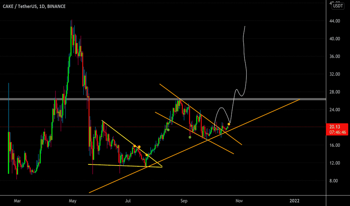The width and height of the screenshot is (350, 206).
Task: Select the green dot near 20 in August
Action: [168, 130]
